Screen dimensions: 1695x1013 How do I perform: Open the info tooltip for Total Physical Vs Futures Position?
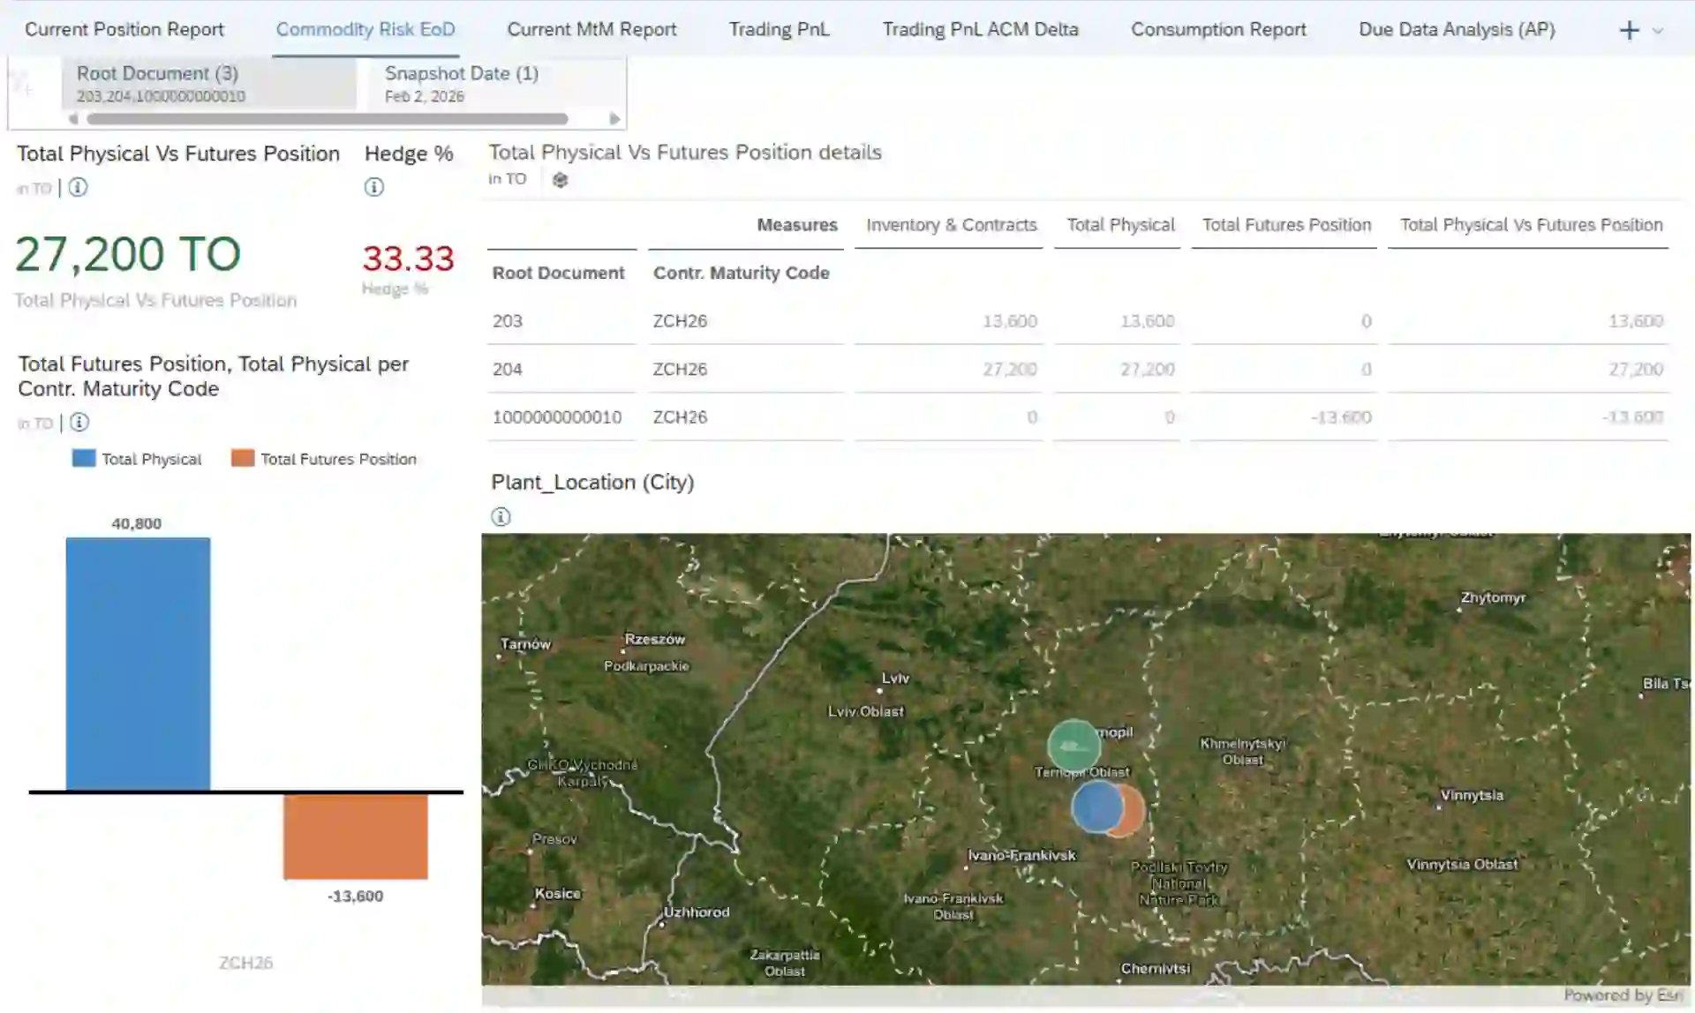(x=78, y=187)
